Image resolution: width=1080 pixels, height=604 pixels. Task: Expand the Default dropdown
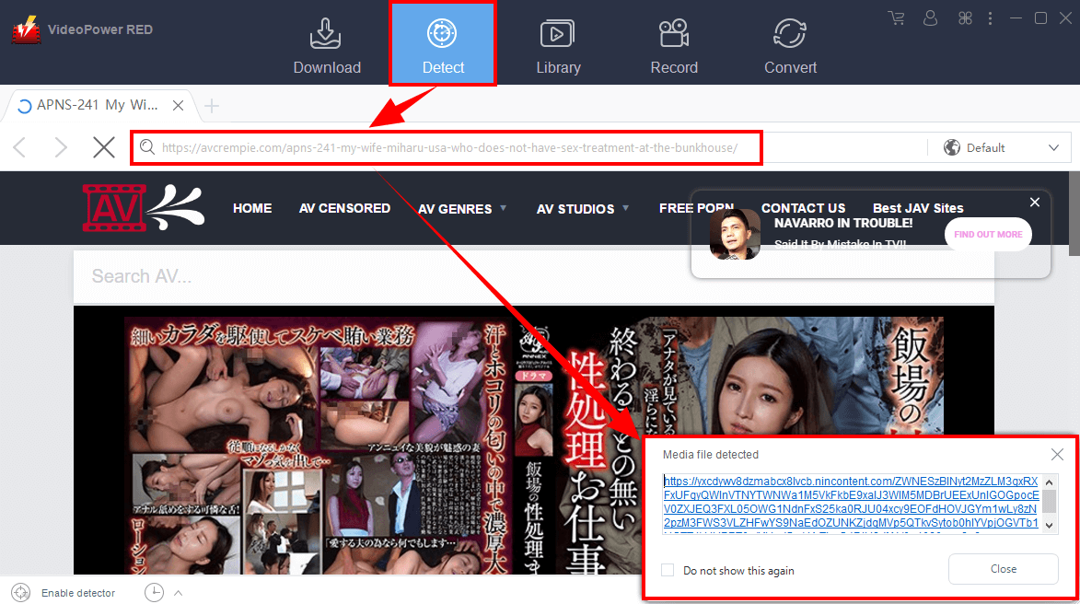1054,148
